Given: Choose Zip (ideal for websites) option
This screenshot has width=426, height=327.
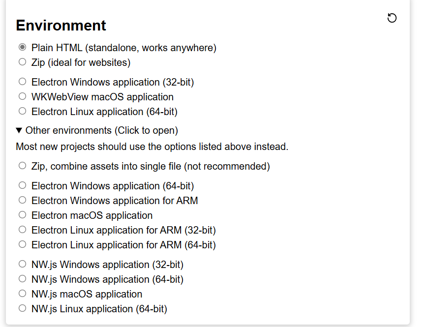Looking at the screenshot, I should click(22, 62).
